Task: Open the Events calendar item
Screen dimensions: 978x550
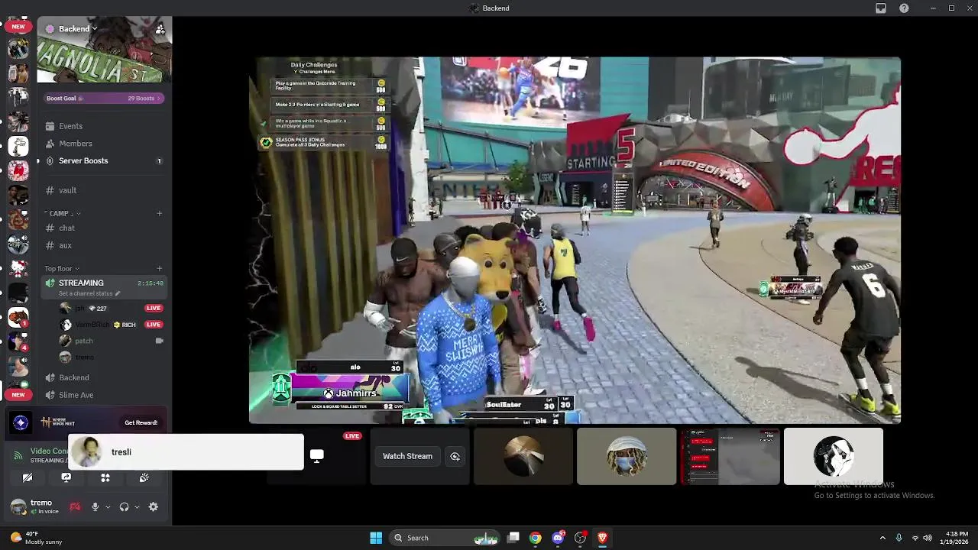Action: click(x=105, y=126)
